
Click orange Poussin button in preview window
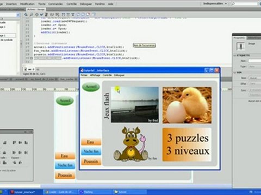coord(91,161)
